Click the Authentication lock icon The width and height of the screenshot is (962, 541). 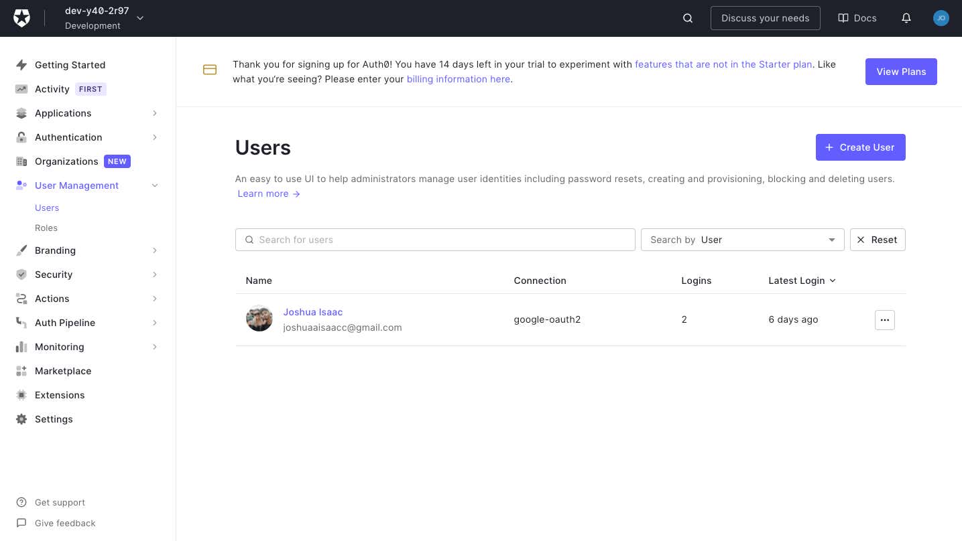click(21, 137)
